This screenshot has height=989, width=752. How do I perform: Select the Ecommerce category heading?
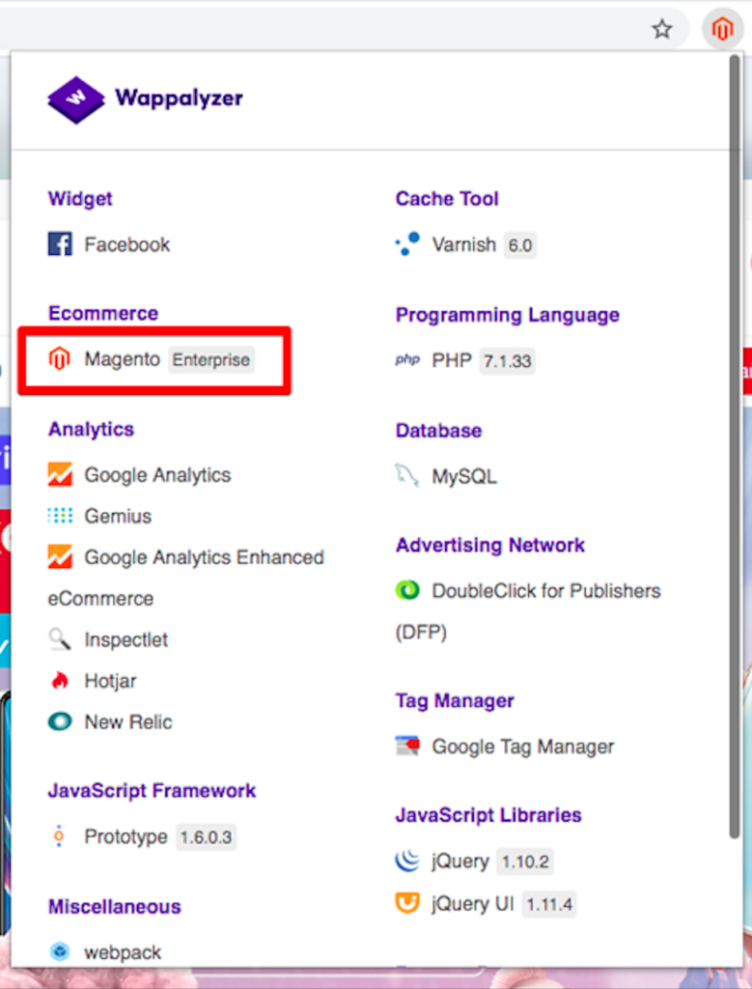click(103, 313)
